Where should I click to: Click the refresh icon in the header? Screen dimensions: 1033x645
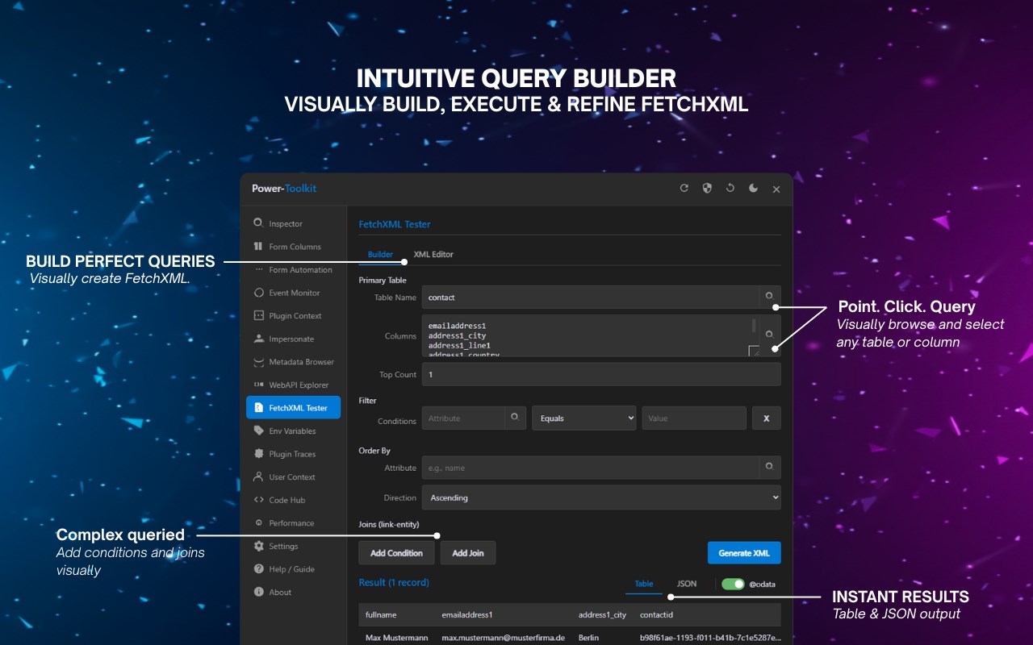click(684, 188)
